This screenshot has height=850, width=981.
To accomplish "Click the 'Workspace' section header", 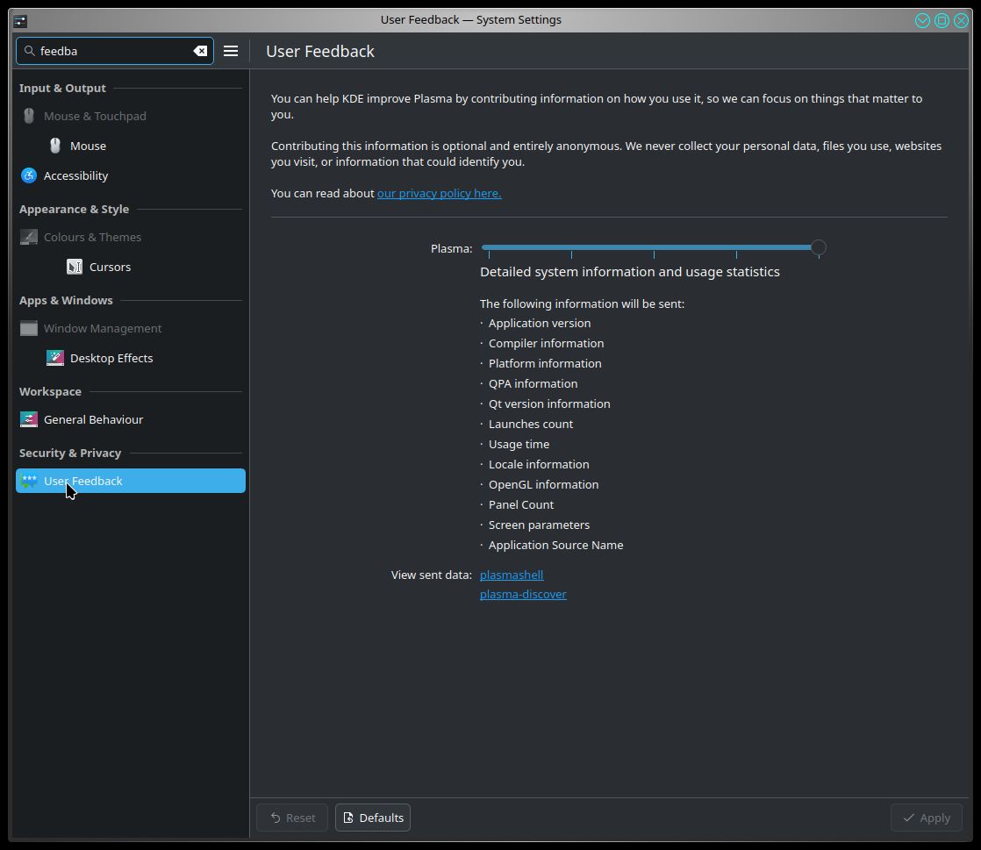I will pyautogui.click(x=50, y=391).
